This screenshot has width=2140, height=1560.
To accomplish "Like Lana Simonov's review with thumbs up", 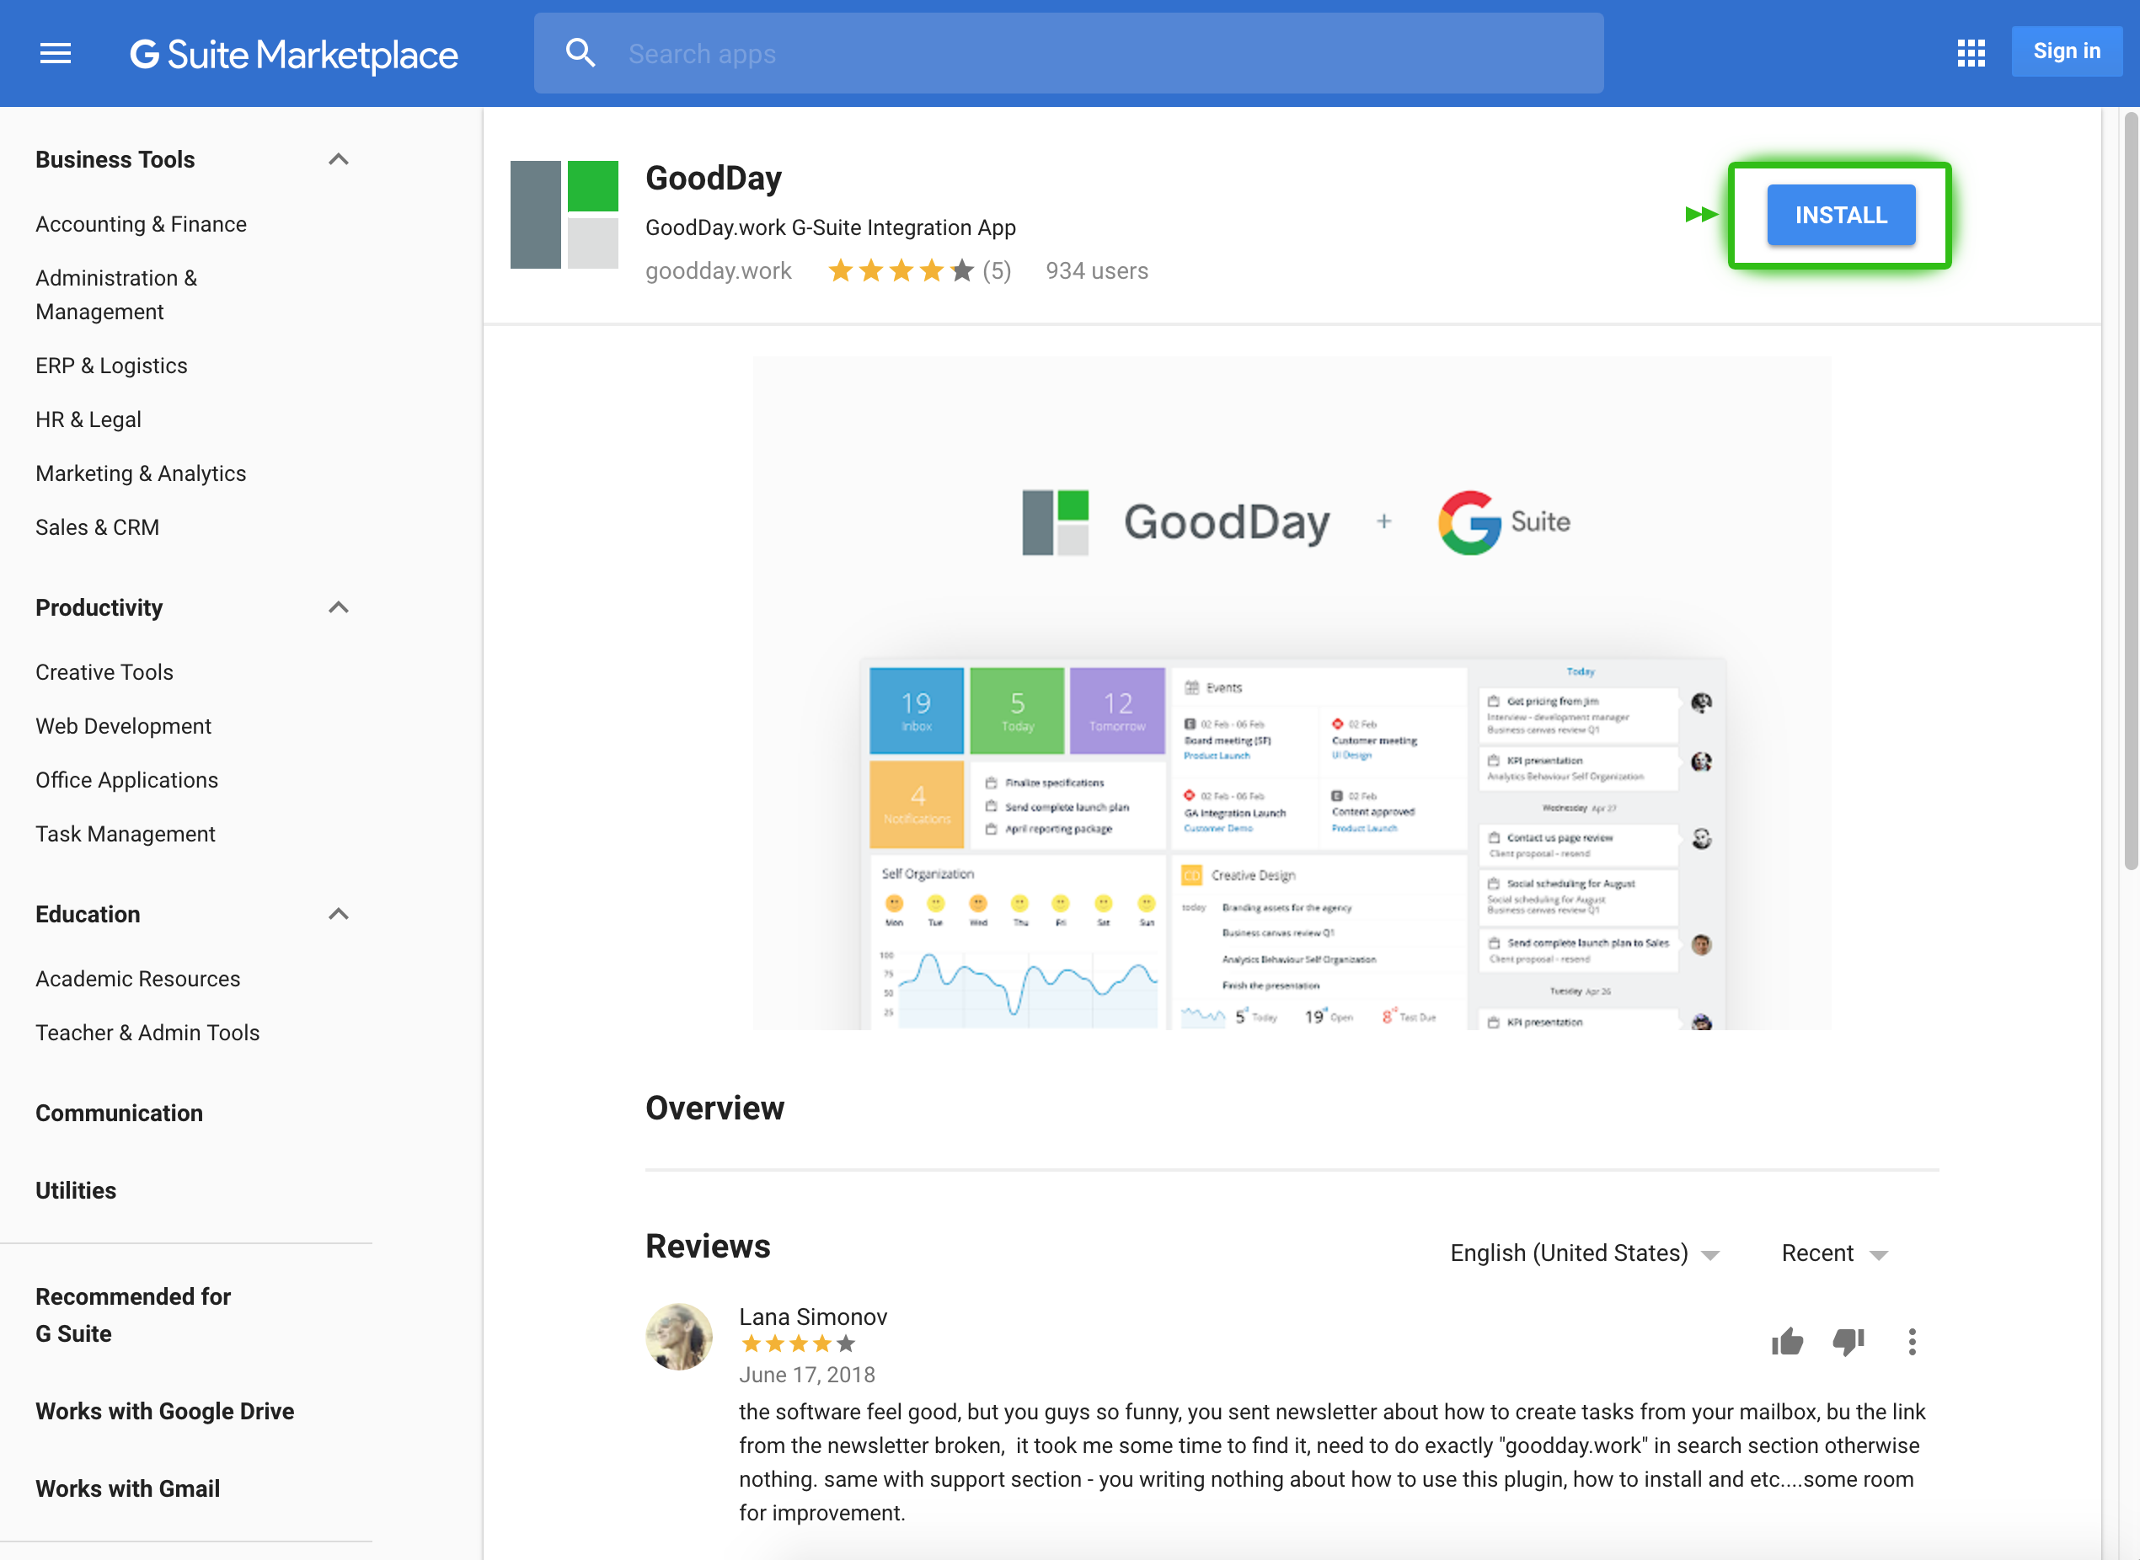I will point(1787,1341).
